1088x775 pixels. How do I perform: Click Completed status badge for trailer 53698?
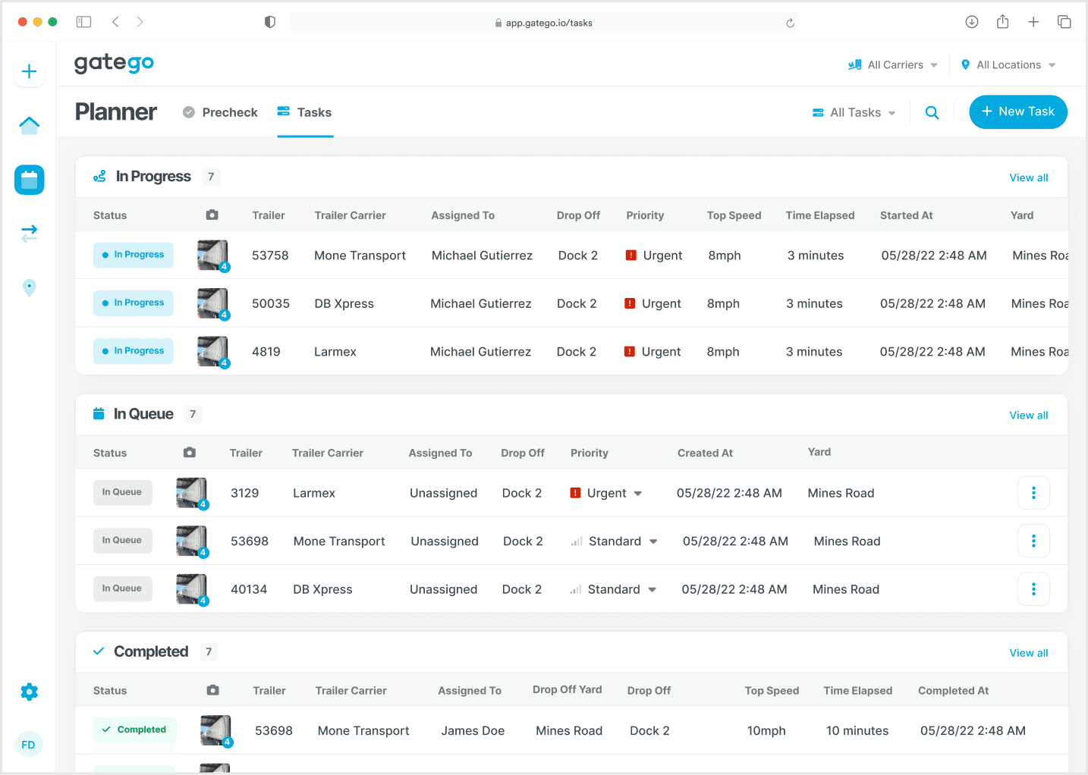135,730
